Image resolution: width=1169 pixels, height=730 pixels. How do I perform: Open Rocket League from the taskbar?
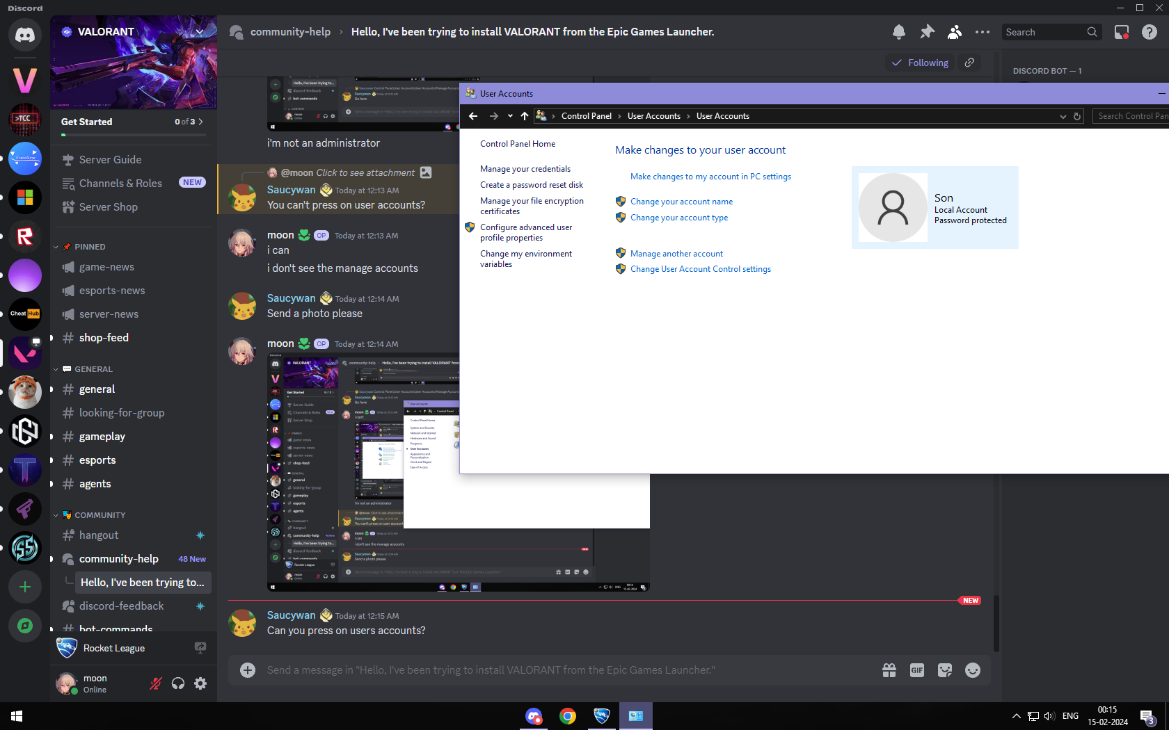click(x=602, y=716)
